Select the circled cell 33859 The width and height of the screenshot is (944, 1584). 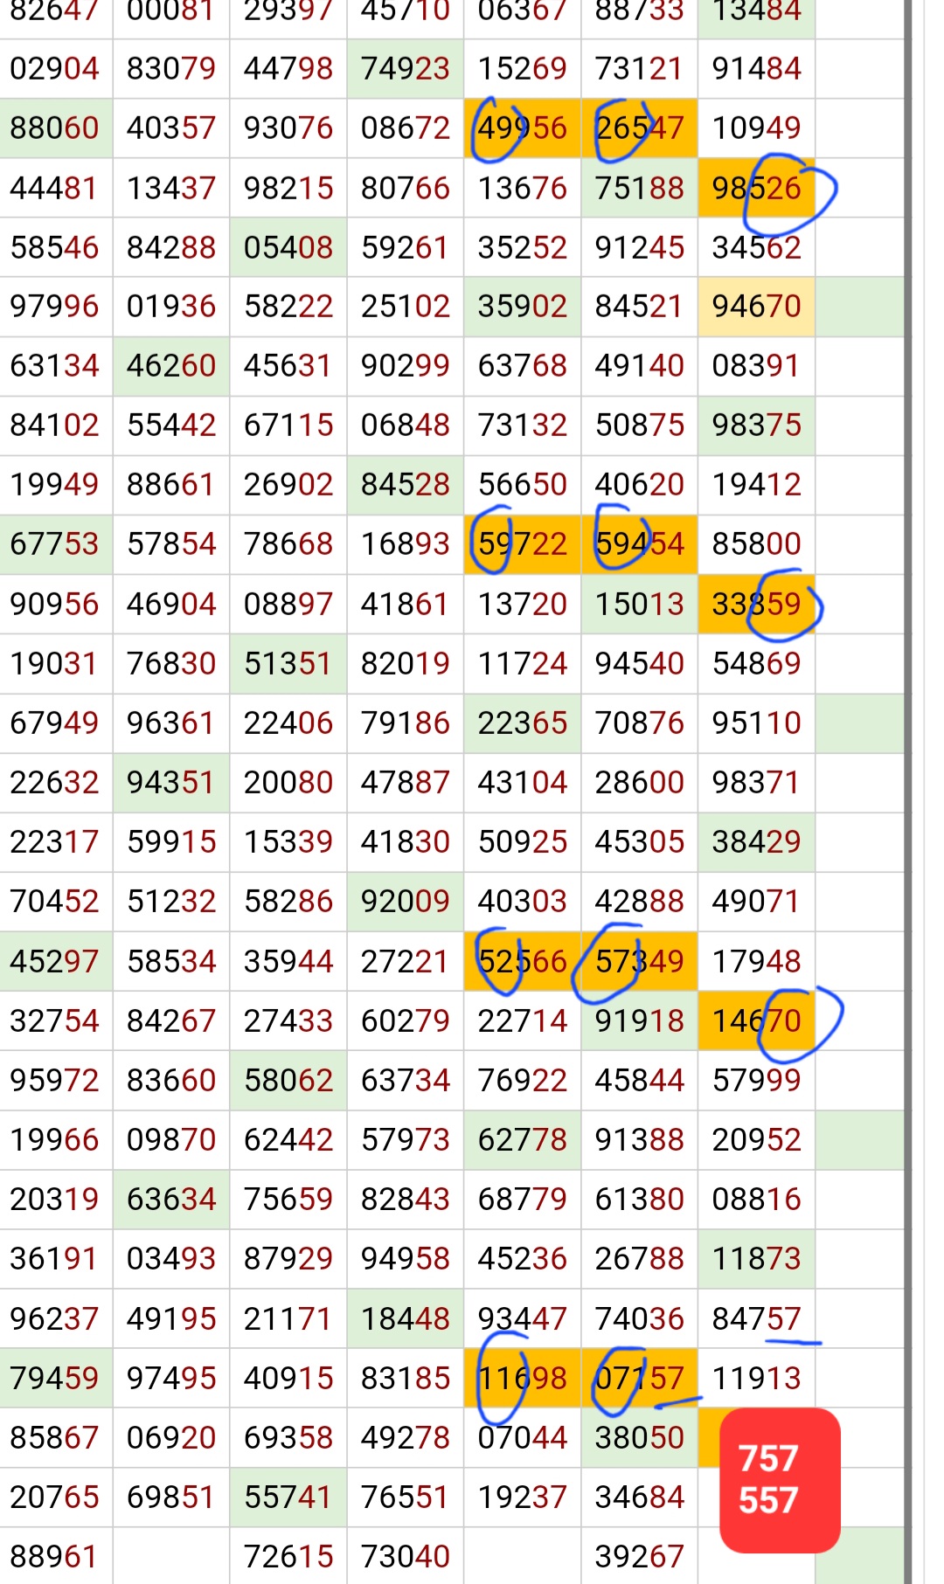756,604
